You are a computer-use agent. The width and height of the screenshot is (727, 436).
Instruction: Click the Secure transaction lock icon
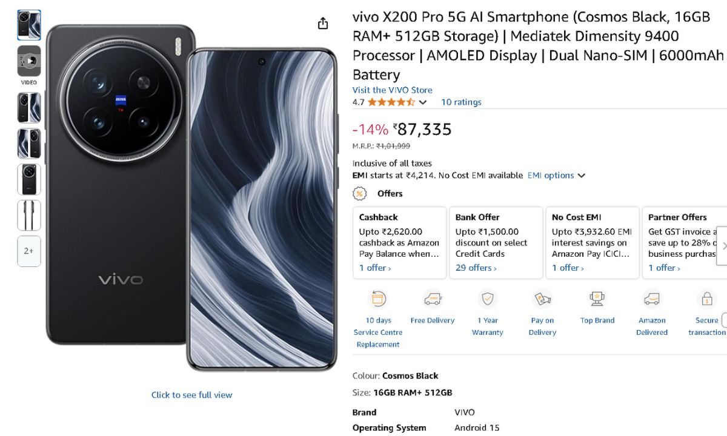click(x=706, y=299)
